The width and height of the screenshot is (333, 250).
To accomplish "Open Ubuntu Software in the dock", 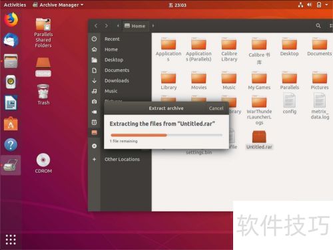I will pyautogui.click(x=11, y=124).
